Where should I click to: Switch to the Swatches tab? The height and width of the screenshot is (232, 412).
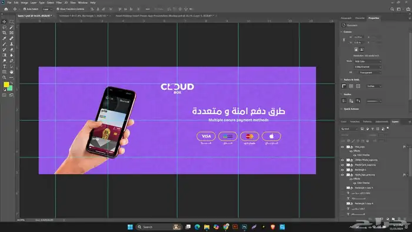coord(355,122)
